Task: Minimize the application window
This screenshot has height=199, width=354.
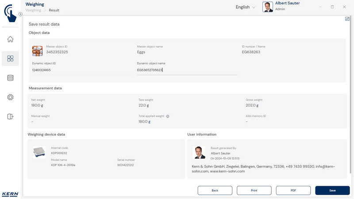Action: click(320, 7)
